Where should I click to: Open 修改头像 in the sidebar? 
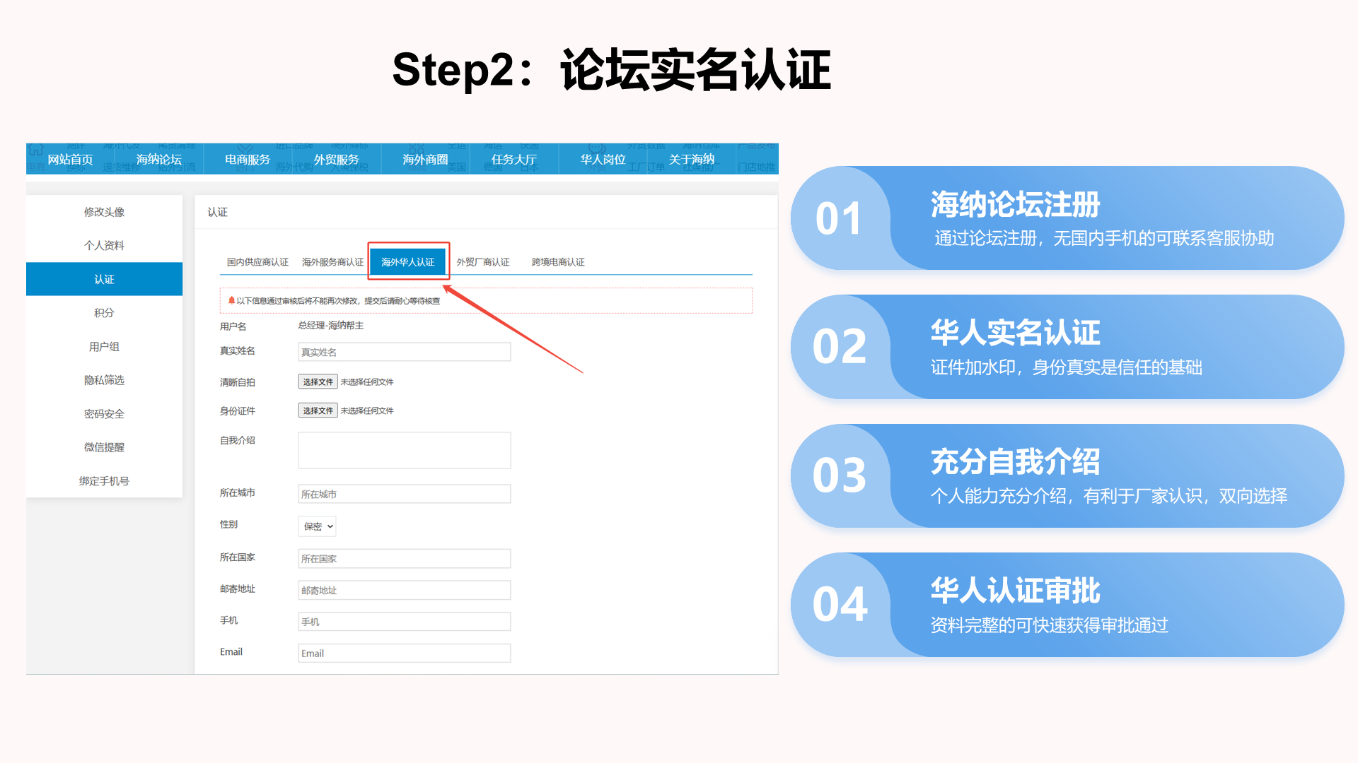(104, 212)
